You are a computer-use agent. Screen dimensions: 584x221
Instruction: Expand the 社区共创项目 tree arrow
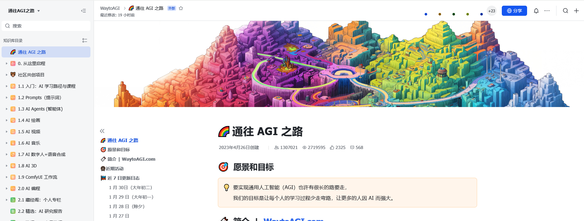7,75
